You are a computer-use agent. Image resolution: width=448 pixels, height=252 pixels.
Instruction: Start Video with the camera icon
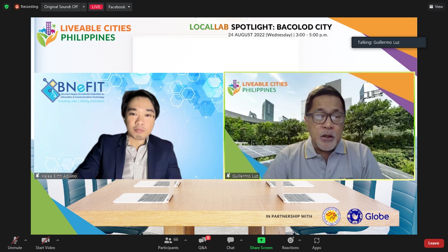tap(45, 243)
